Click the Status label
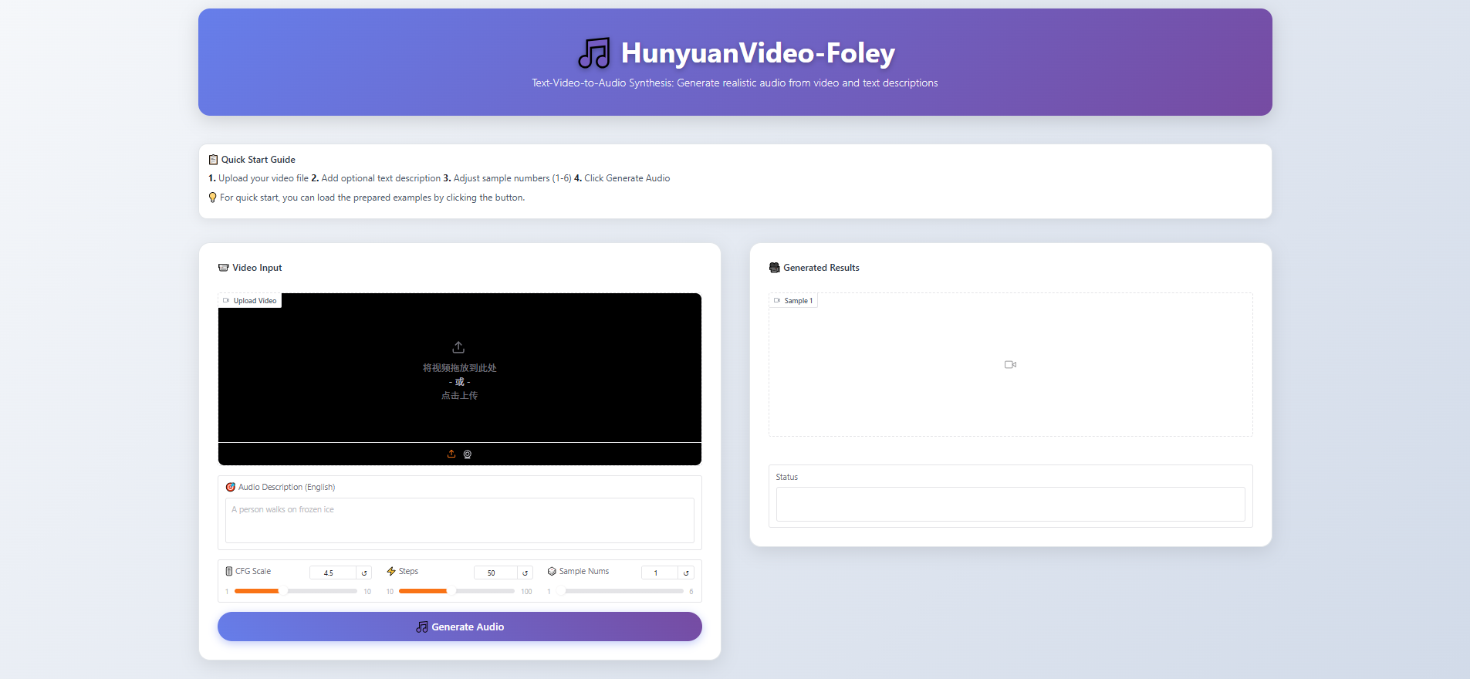 point(787,477)
